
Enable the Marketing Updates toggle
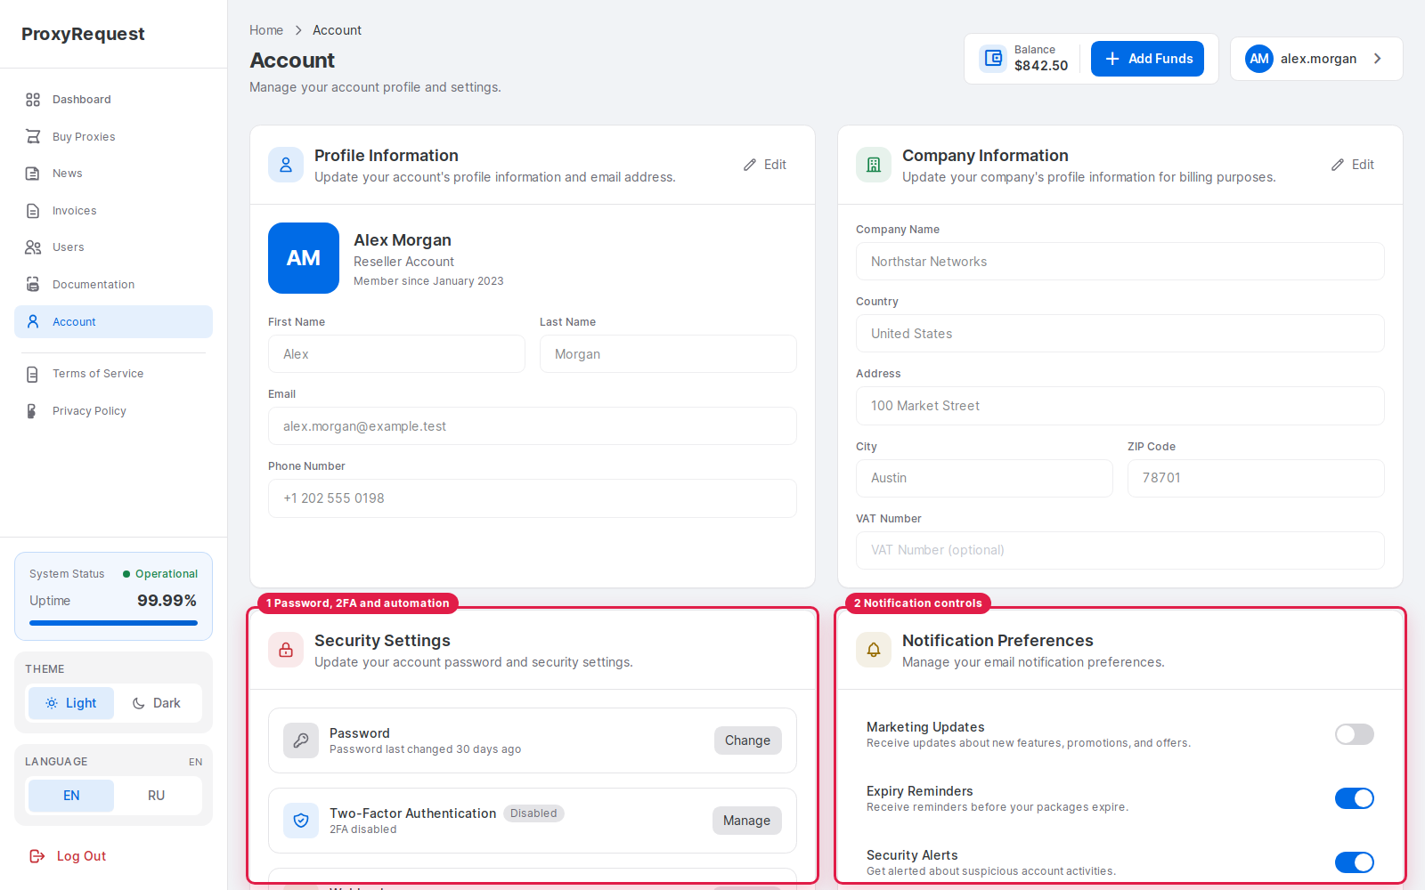point(1355,734)
